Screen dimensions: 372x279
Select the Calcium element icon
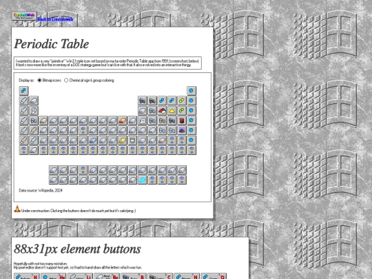34,121
